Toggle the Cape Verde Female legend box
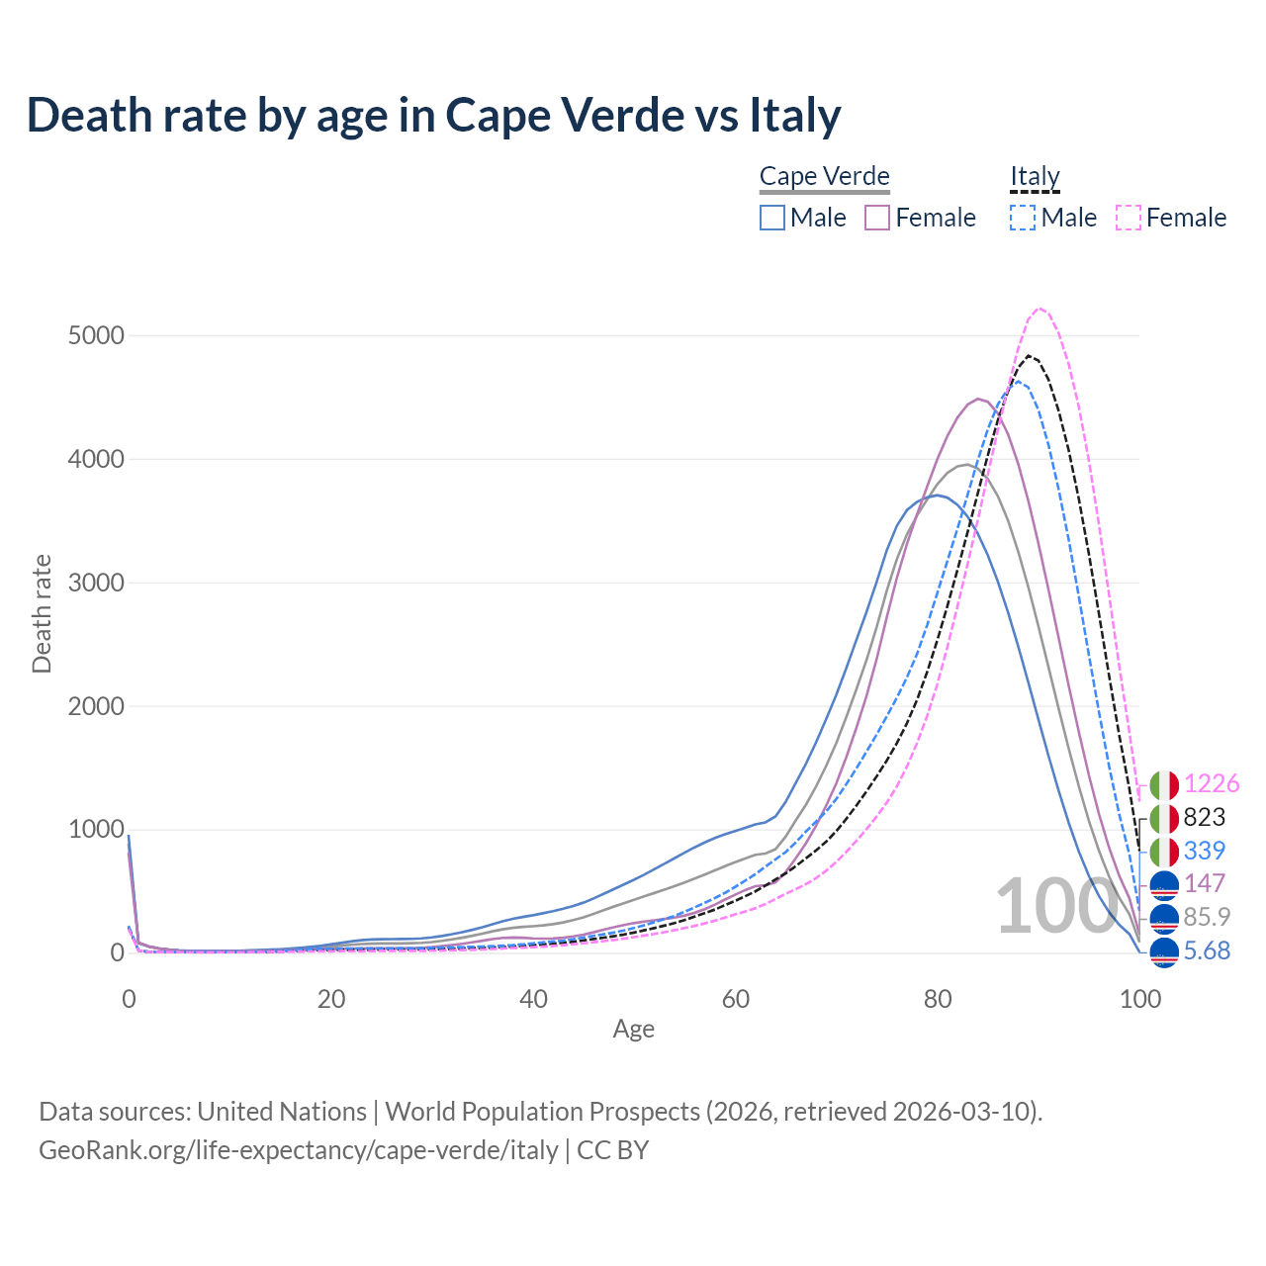The height and width of the screenshot is (1266, 1266). point(878,218)
